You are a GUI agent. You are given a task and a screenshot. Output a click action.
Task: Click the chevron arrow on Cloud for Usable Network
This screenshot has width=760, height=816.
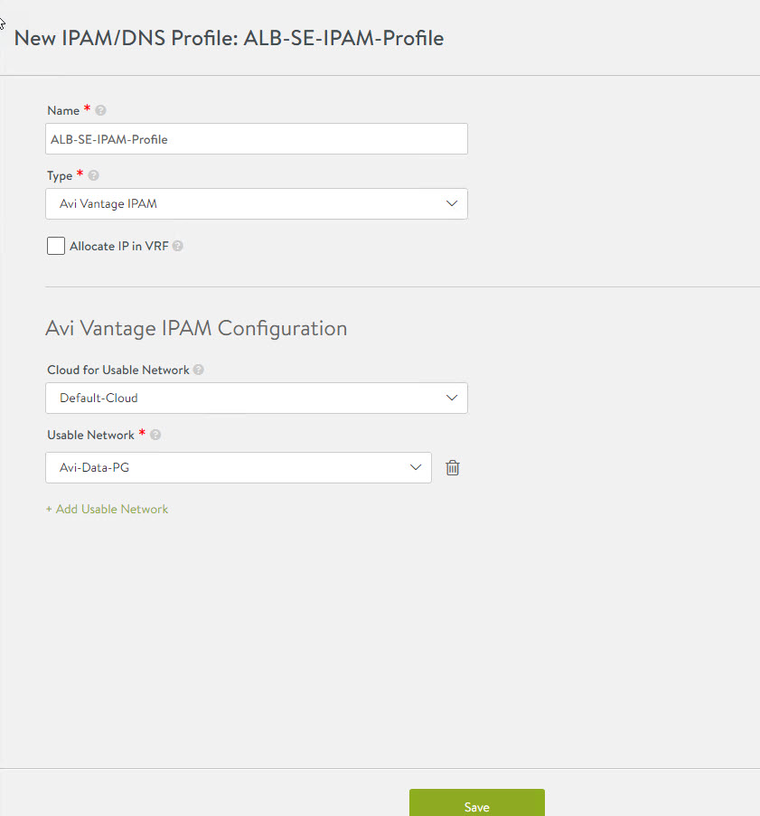452,398
